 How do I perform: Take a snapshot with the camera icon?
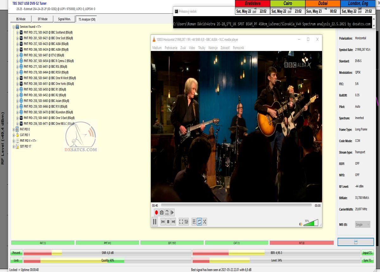click(x=161, y=212)
